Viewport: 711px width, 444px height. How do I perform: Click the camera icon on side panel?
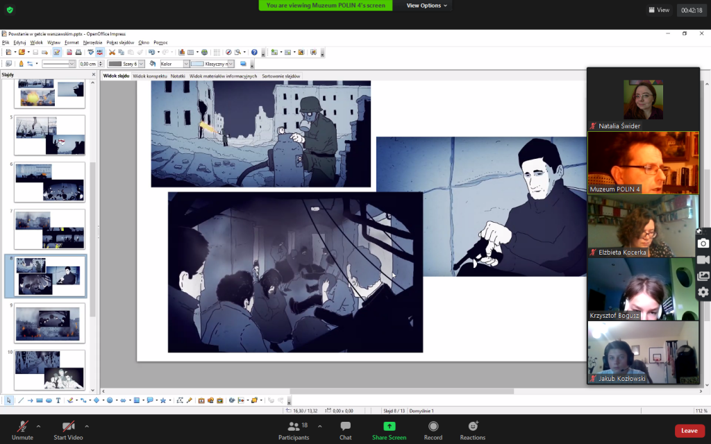tap(703, 244)
